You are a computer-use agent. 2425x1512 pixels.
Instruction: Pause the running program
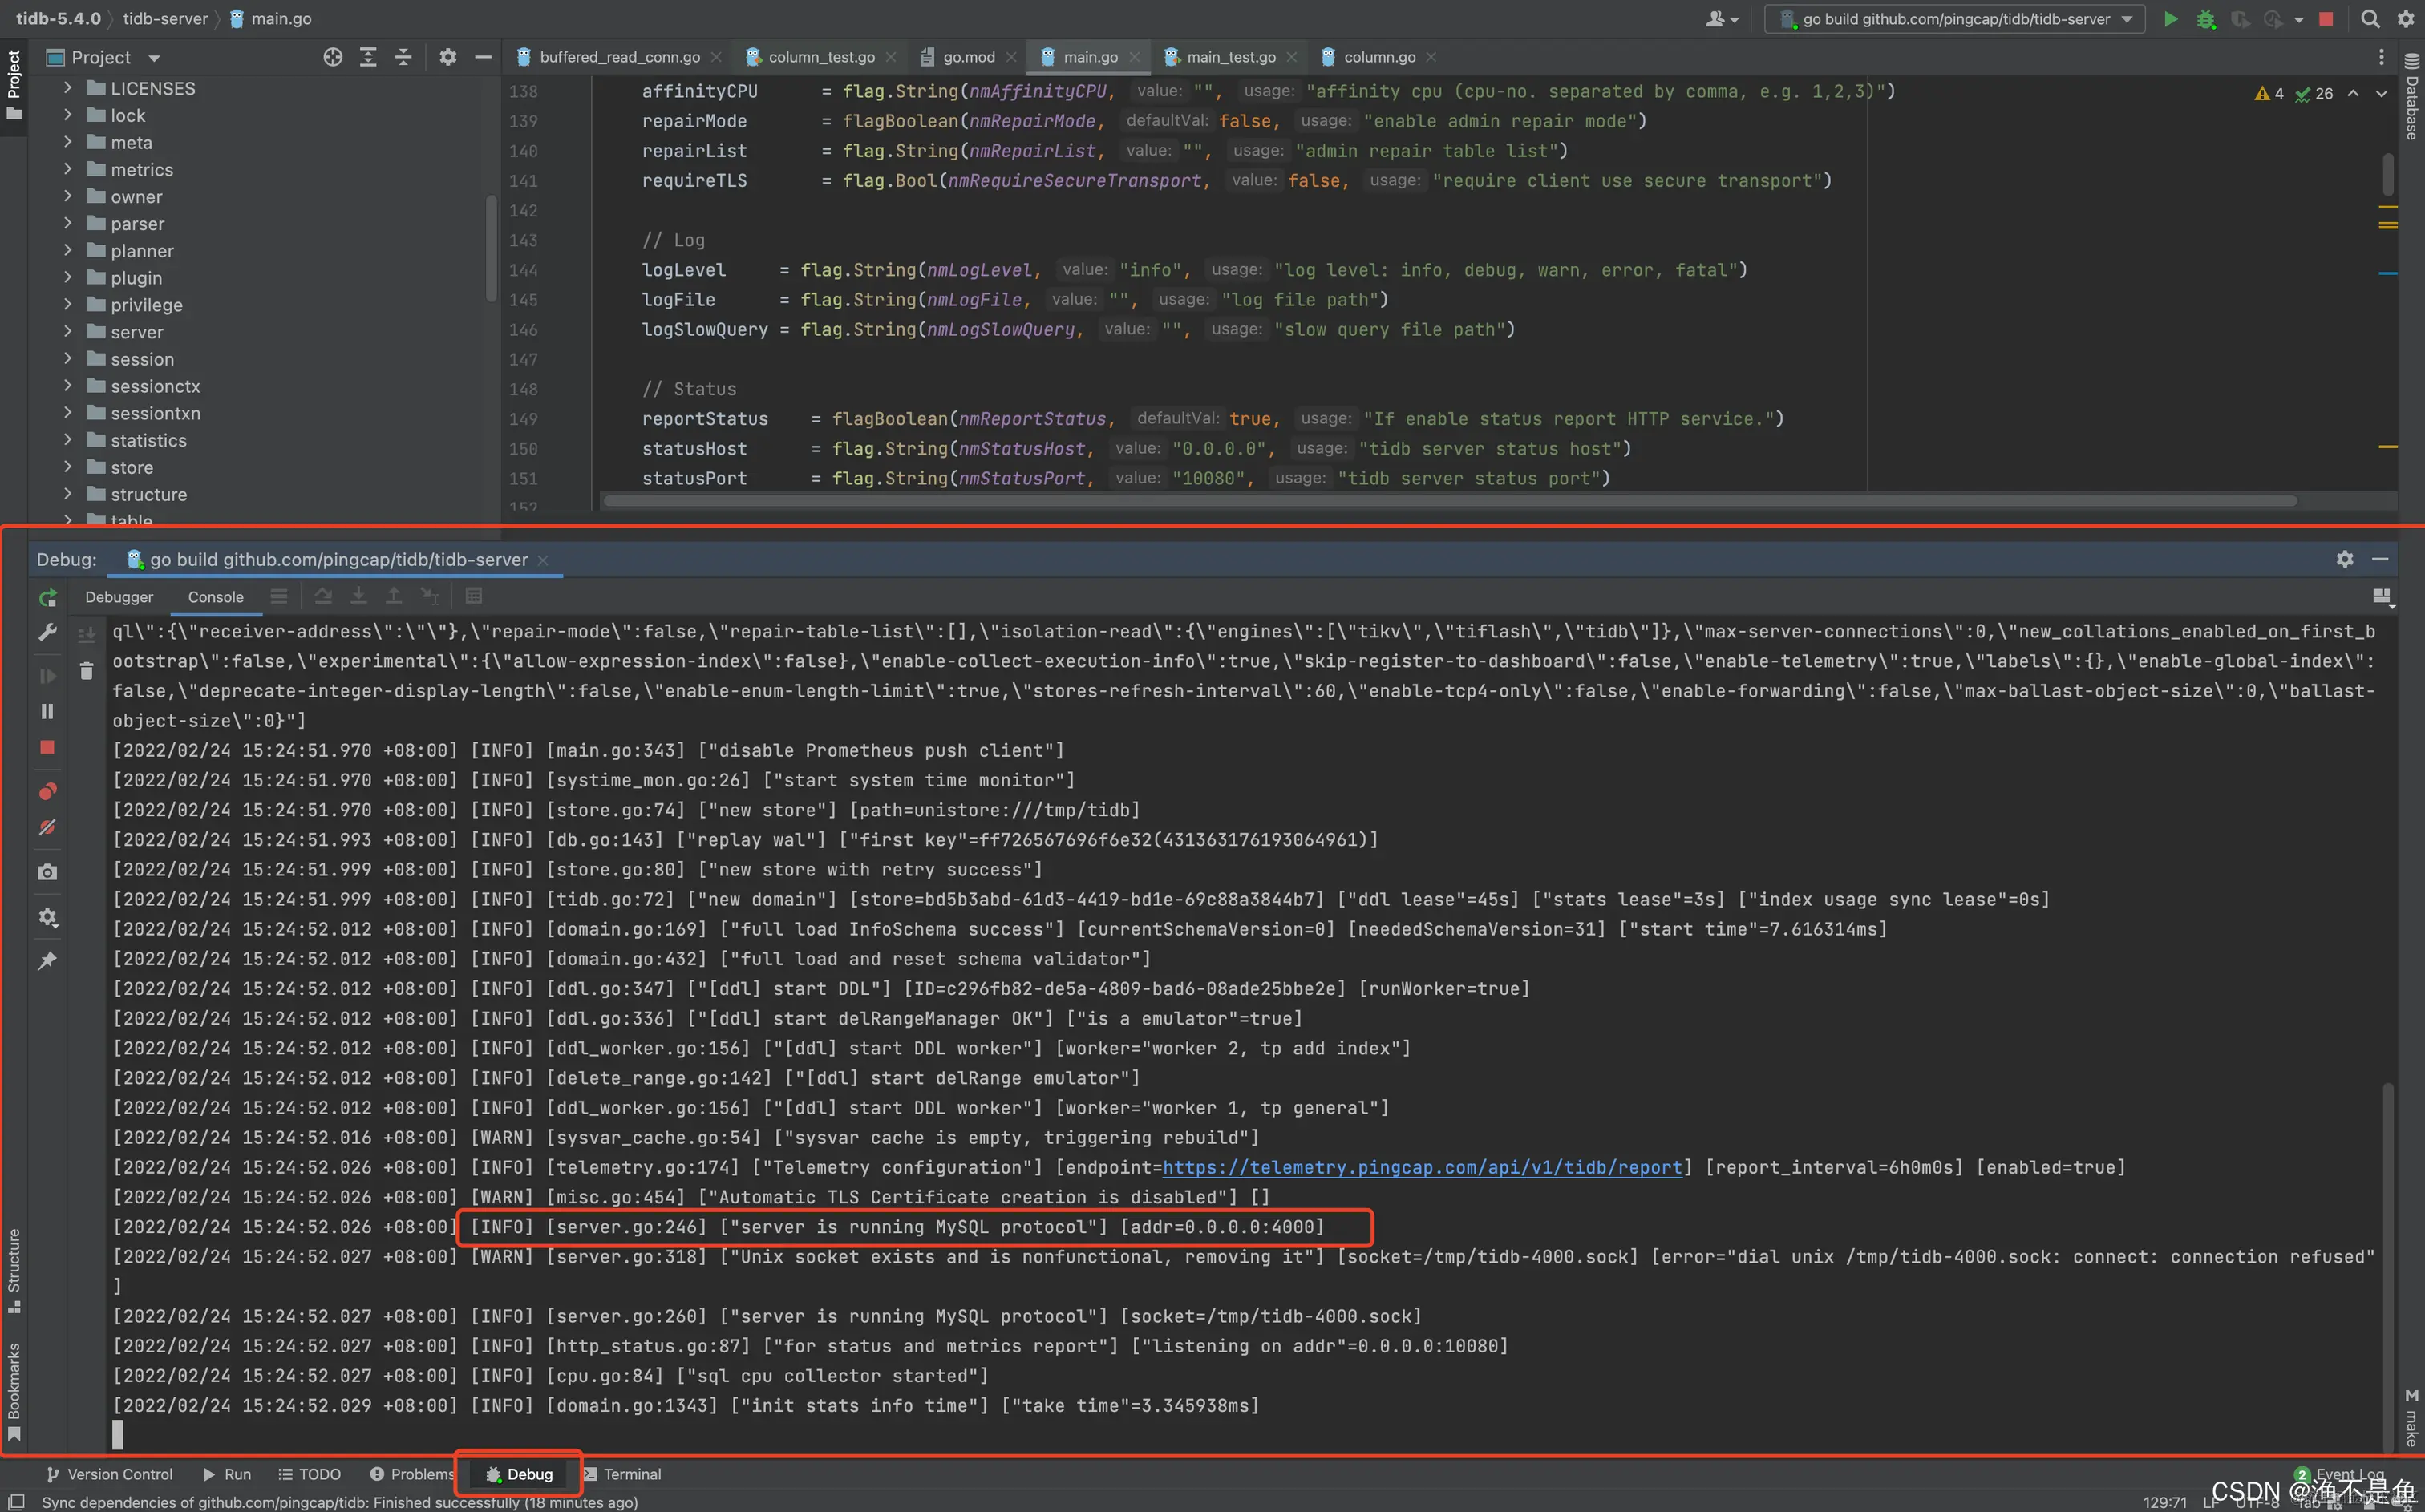47,711
